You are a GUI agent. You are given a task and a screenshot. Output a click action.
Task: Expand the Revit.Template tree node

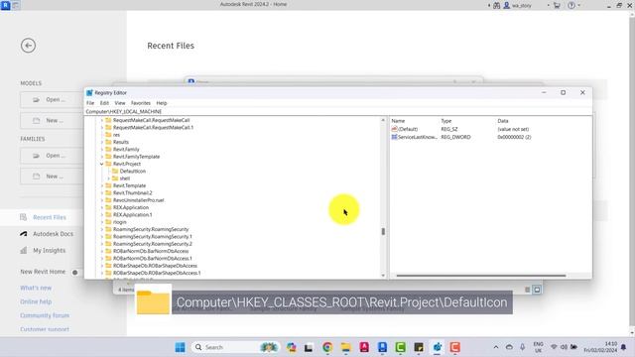(x=101, y=185)
